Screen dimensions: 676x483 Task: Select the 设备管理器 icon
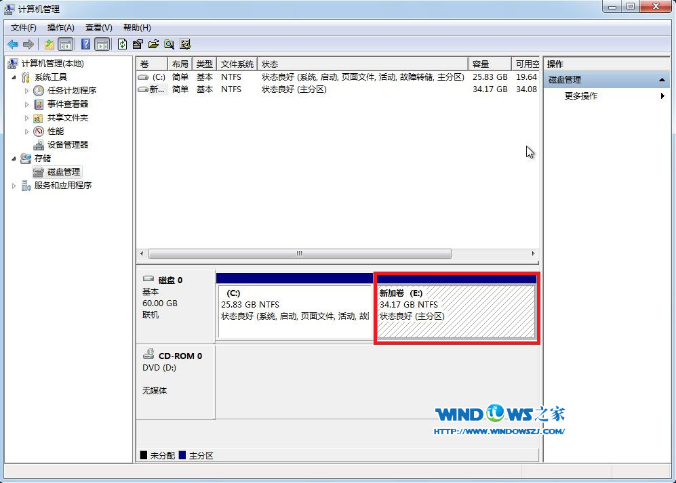tap(39, 145)
